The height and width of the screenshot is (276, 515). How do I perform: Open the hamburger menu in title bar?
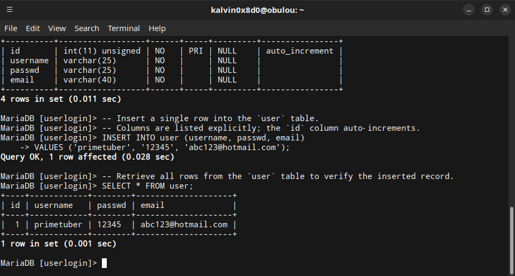point(10,9)
